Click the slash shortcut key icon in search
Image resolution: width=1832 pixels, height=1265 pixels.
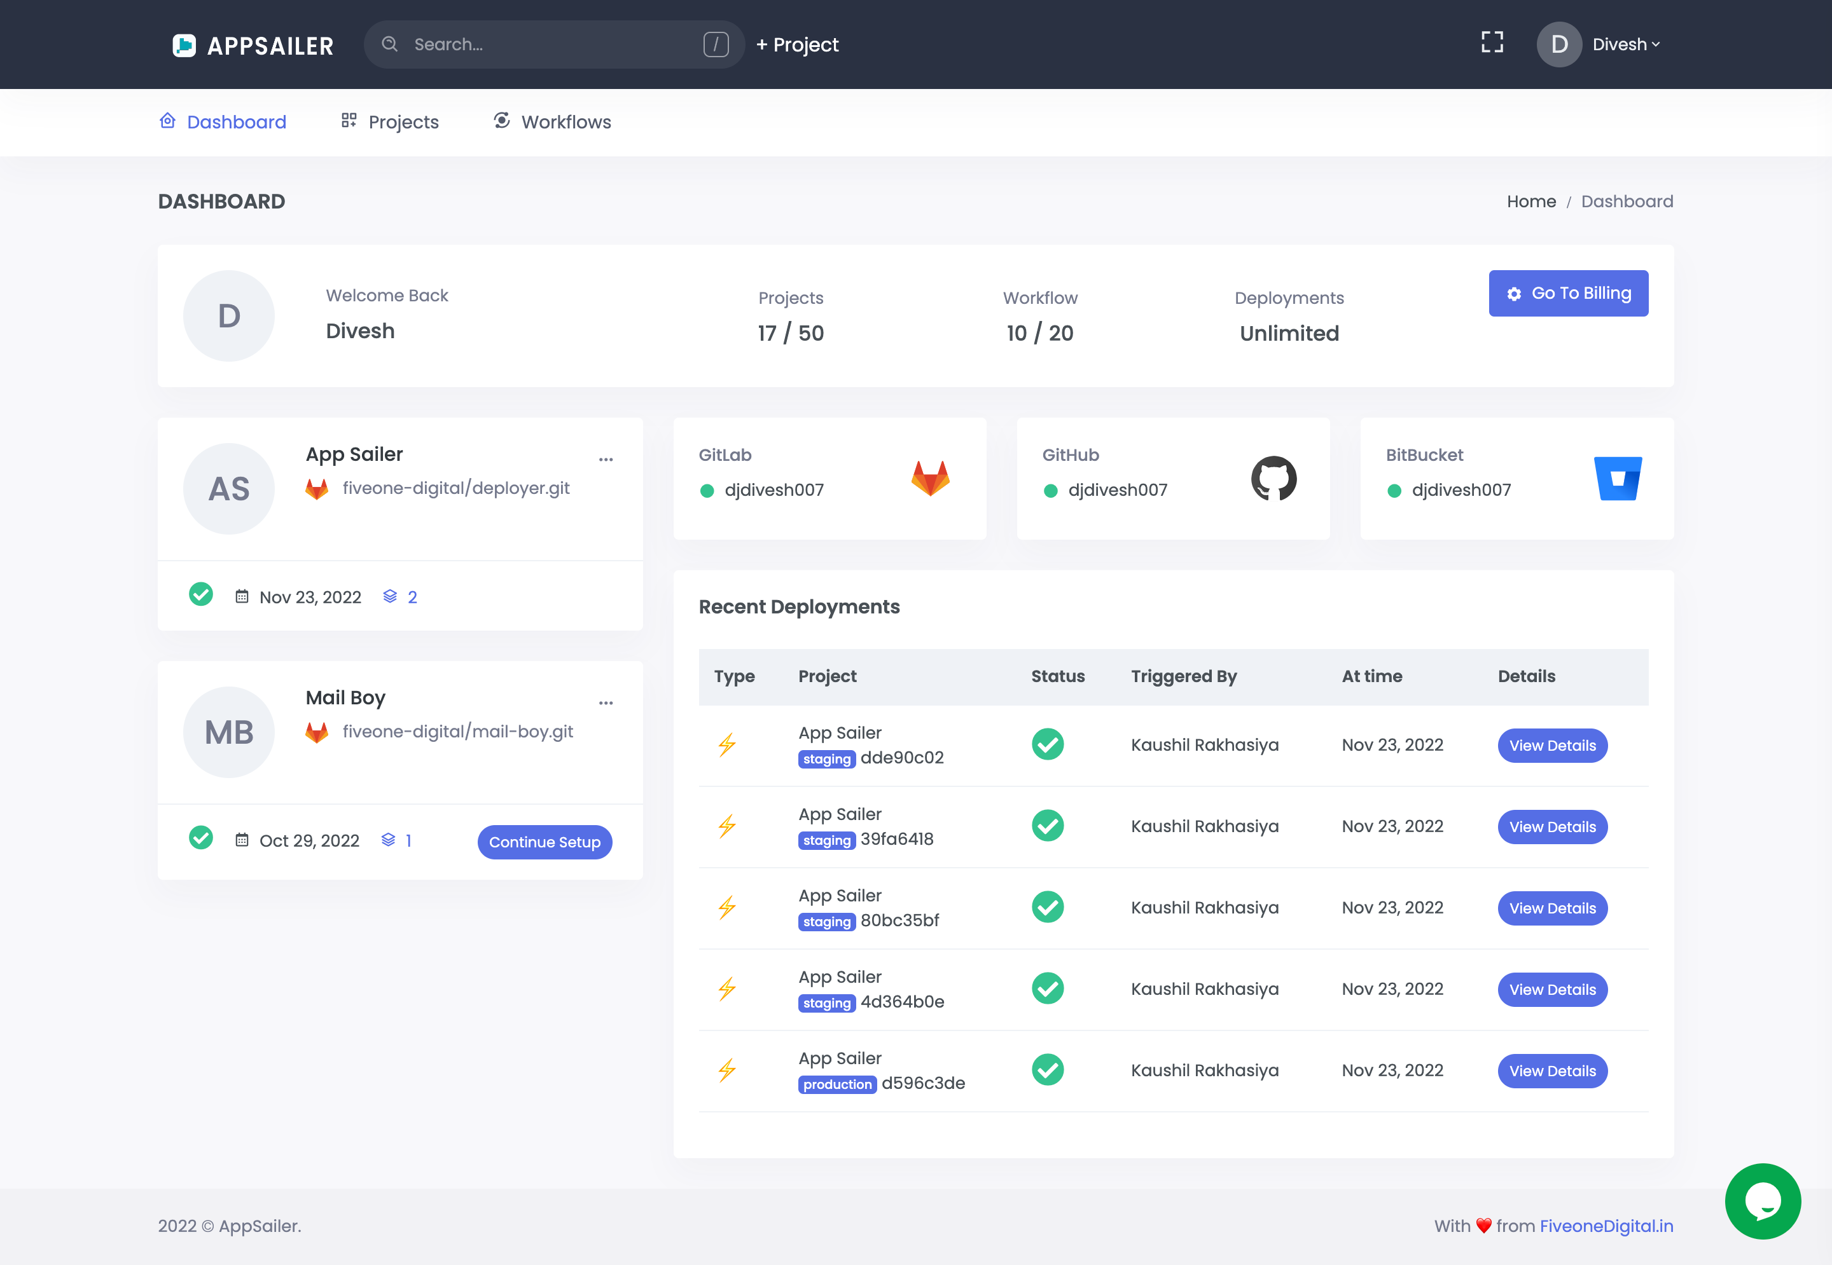click(716, 44)
